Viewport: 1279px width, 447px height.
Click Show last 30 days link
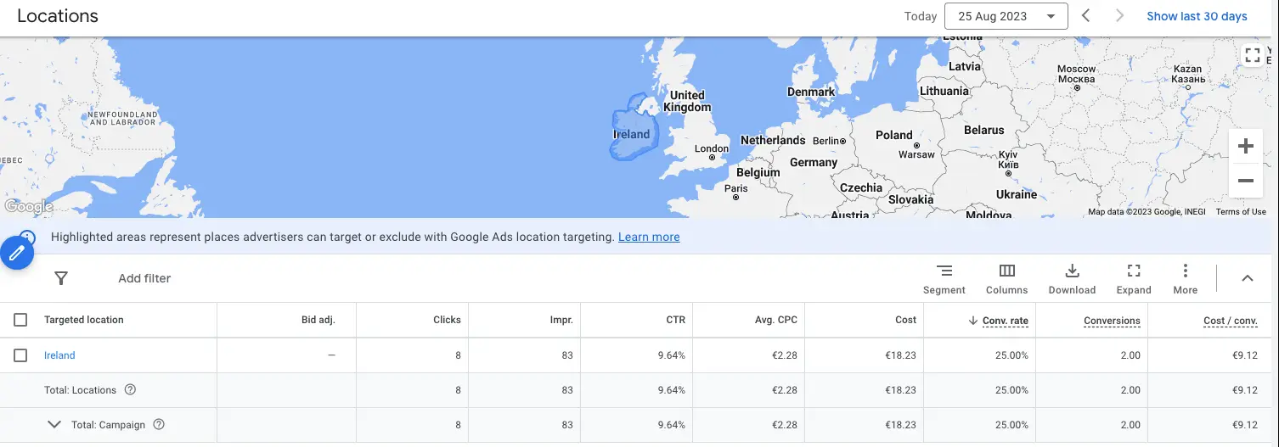pyautogui.click(x=1197, y=16)
